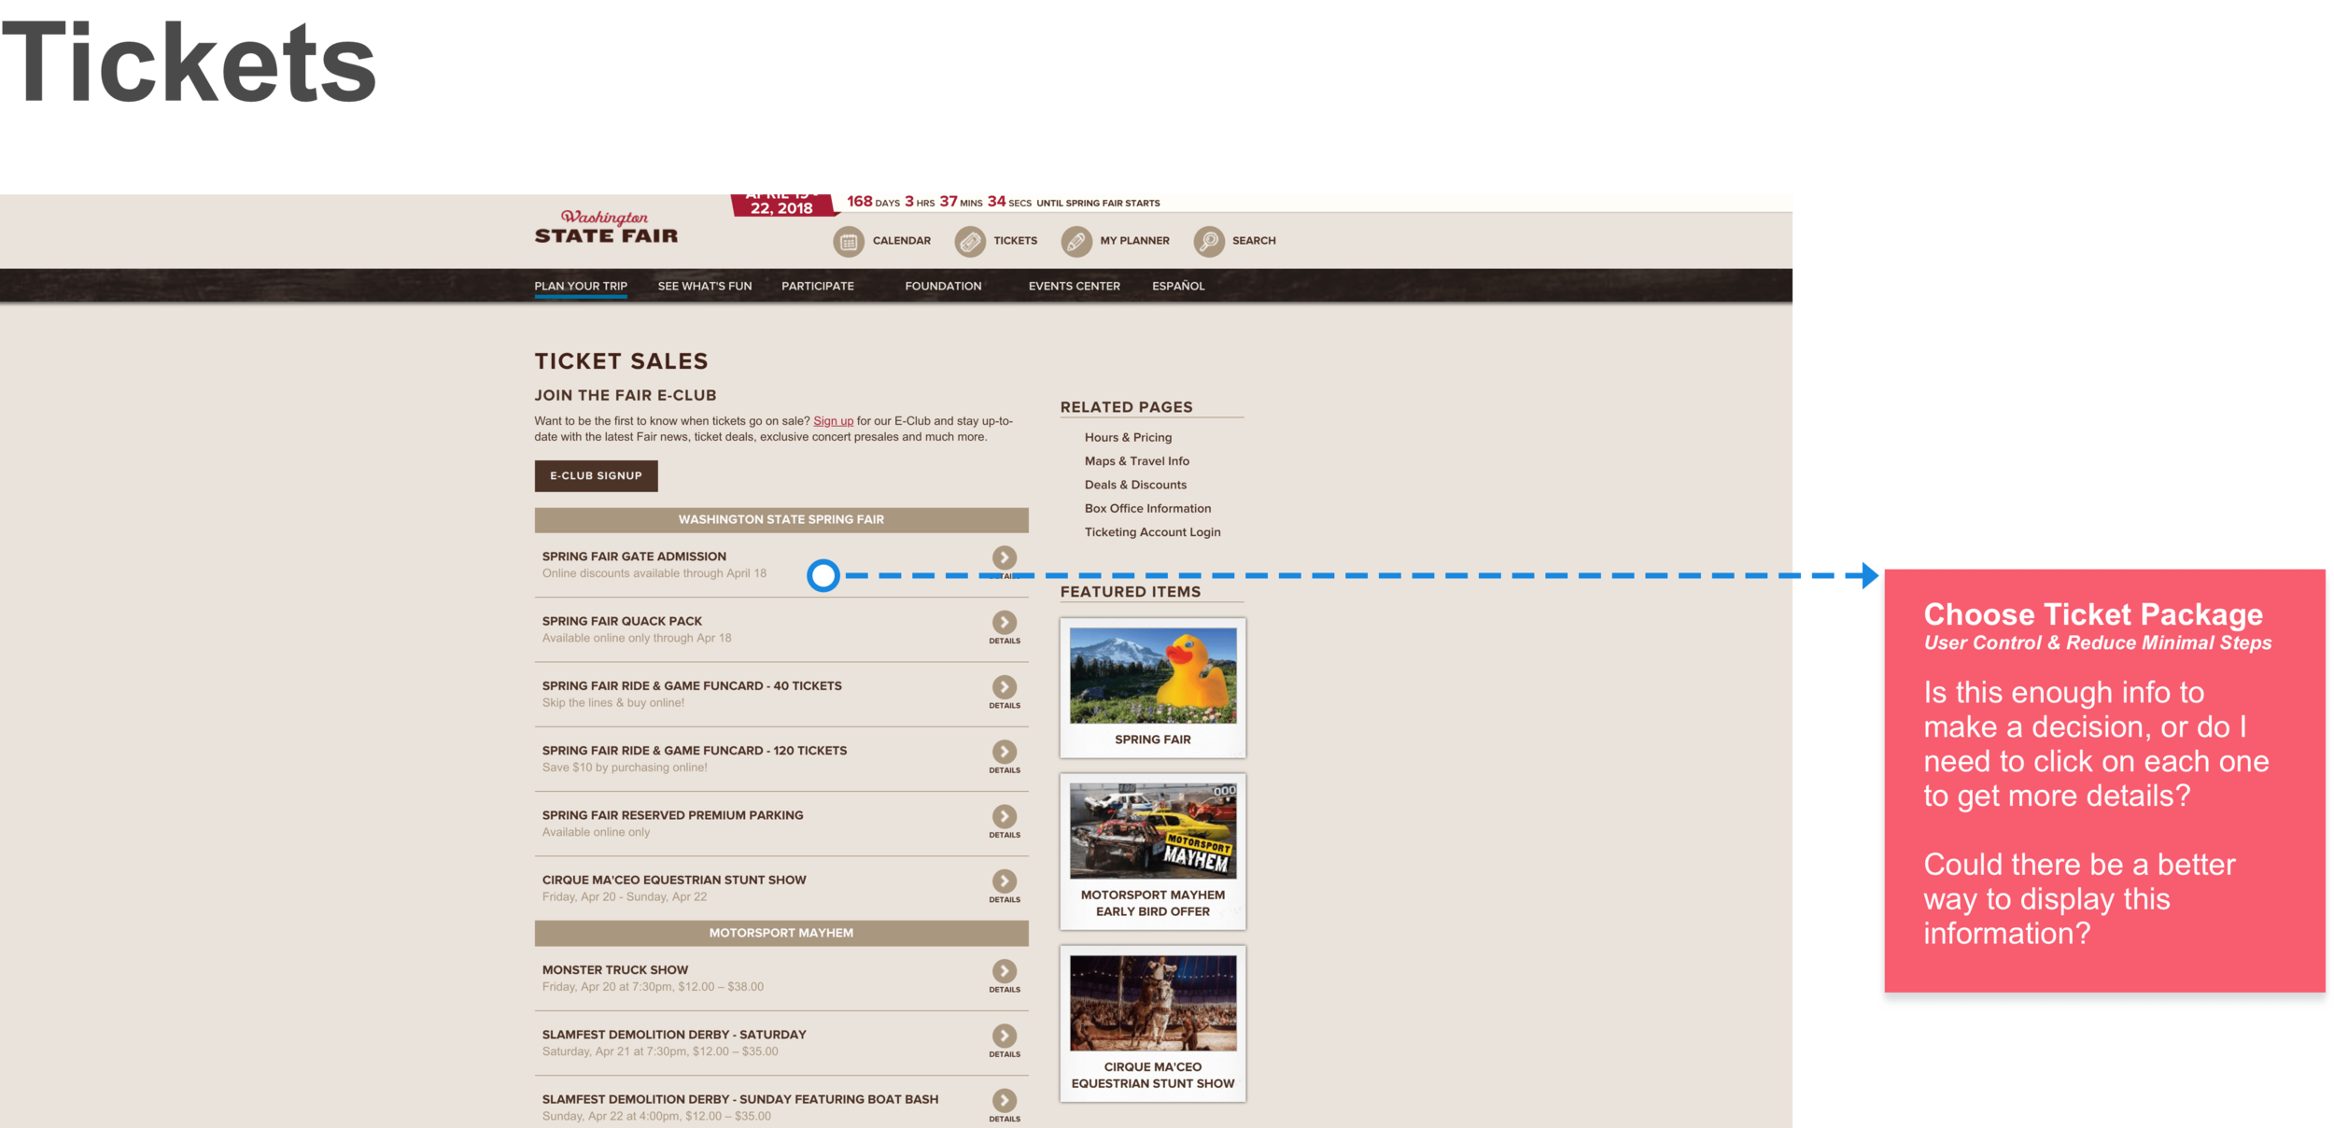This screenshot has width=2334, height=1128.
Task: Click Motorsport Mayhem Early Bird Offer caption
Action: pyautogui.click(x=1152, y=903)
